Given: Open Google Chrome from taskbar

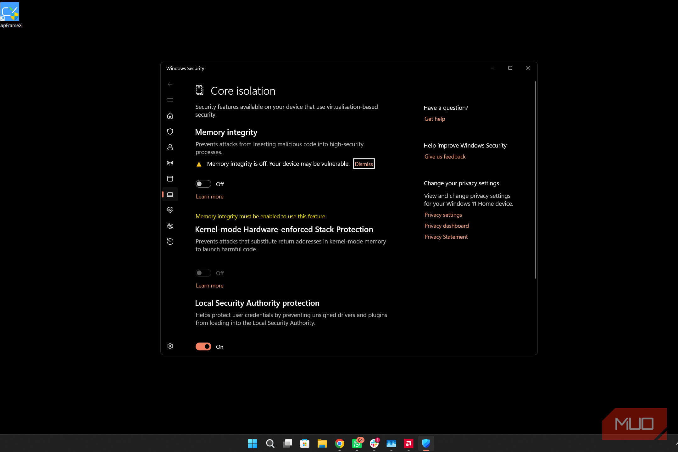Looking at the screenshot, I should (340, 444).
